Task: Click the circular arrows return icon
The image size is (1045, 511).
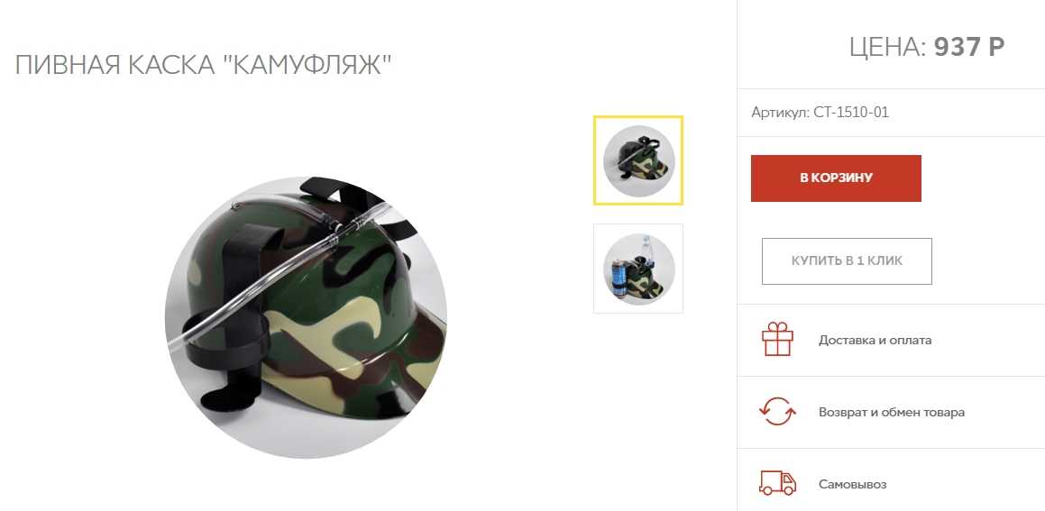Action: click(777, 412)
